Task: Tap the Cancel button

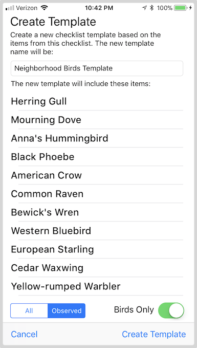Action: pos(24,334)
